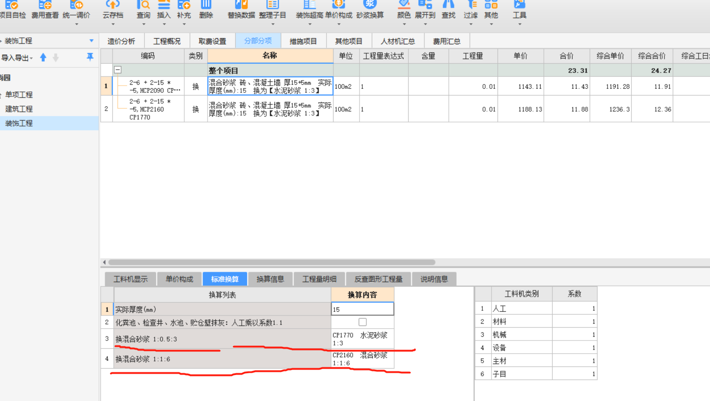
Task: Switch to the 费用汇总 tab
Action: (447, 41)
